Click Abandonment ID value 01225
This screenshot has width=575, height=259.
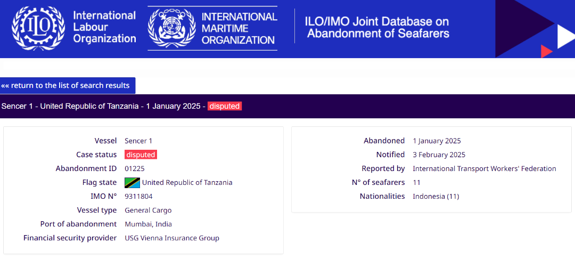[x=135, y=168]
